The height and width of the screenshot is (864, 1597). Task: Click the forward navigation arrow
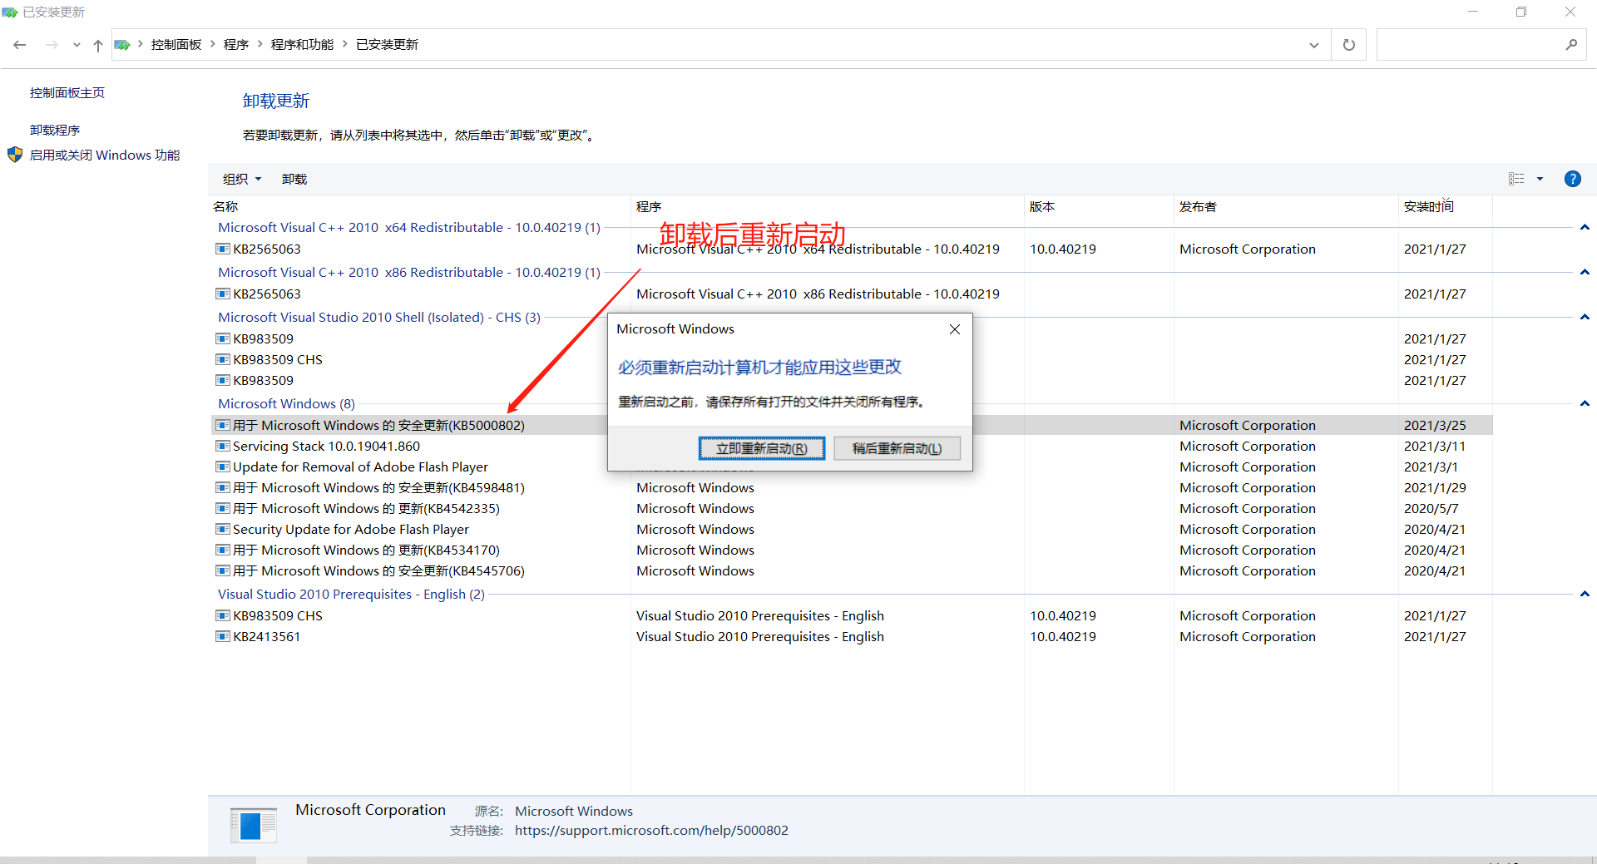[x=52, y=45]
